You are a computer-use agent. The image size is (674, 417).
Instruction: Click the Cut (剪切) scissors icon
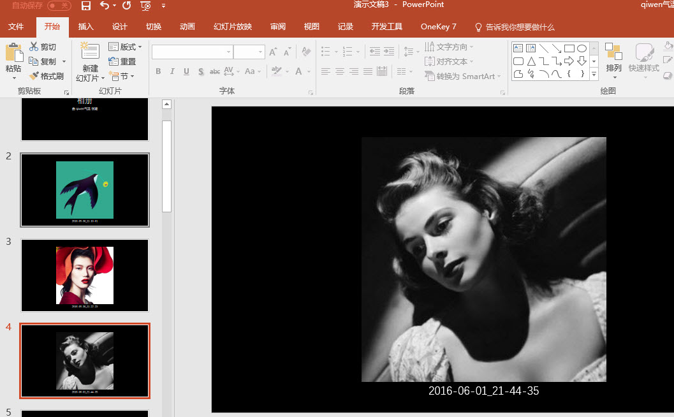[34, 47]
